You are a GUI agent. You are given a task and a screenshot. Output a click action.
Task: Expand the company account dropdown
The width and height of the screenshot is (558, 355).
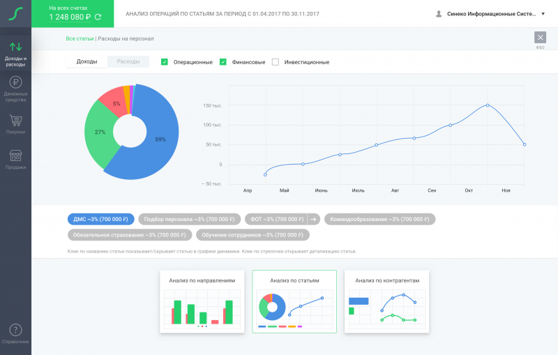coord(543,13)
